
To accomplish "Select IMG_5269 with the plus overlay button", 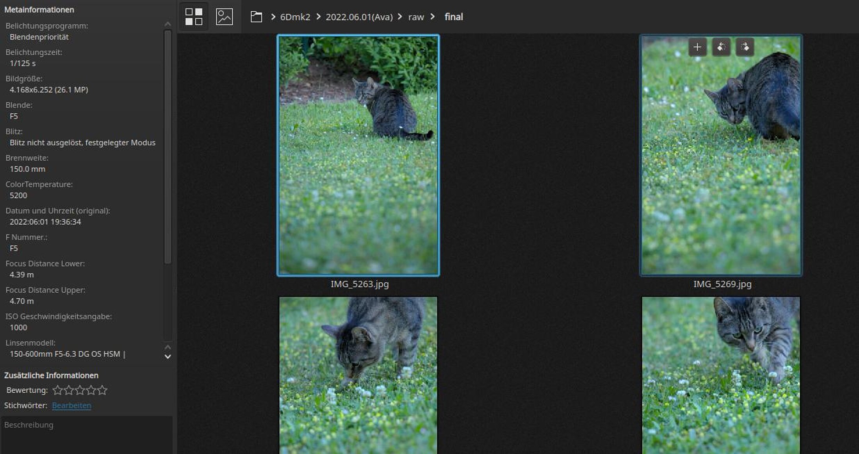I will [x=697, y=47].
